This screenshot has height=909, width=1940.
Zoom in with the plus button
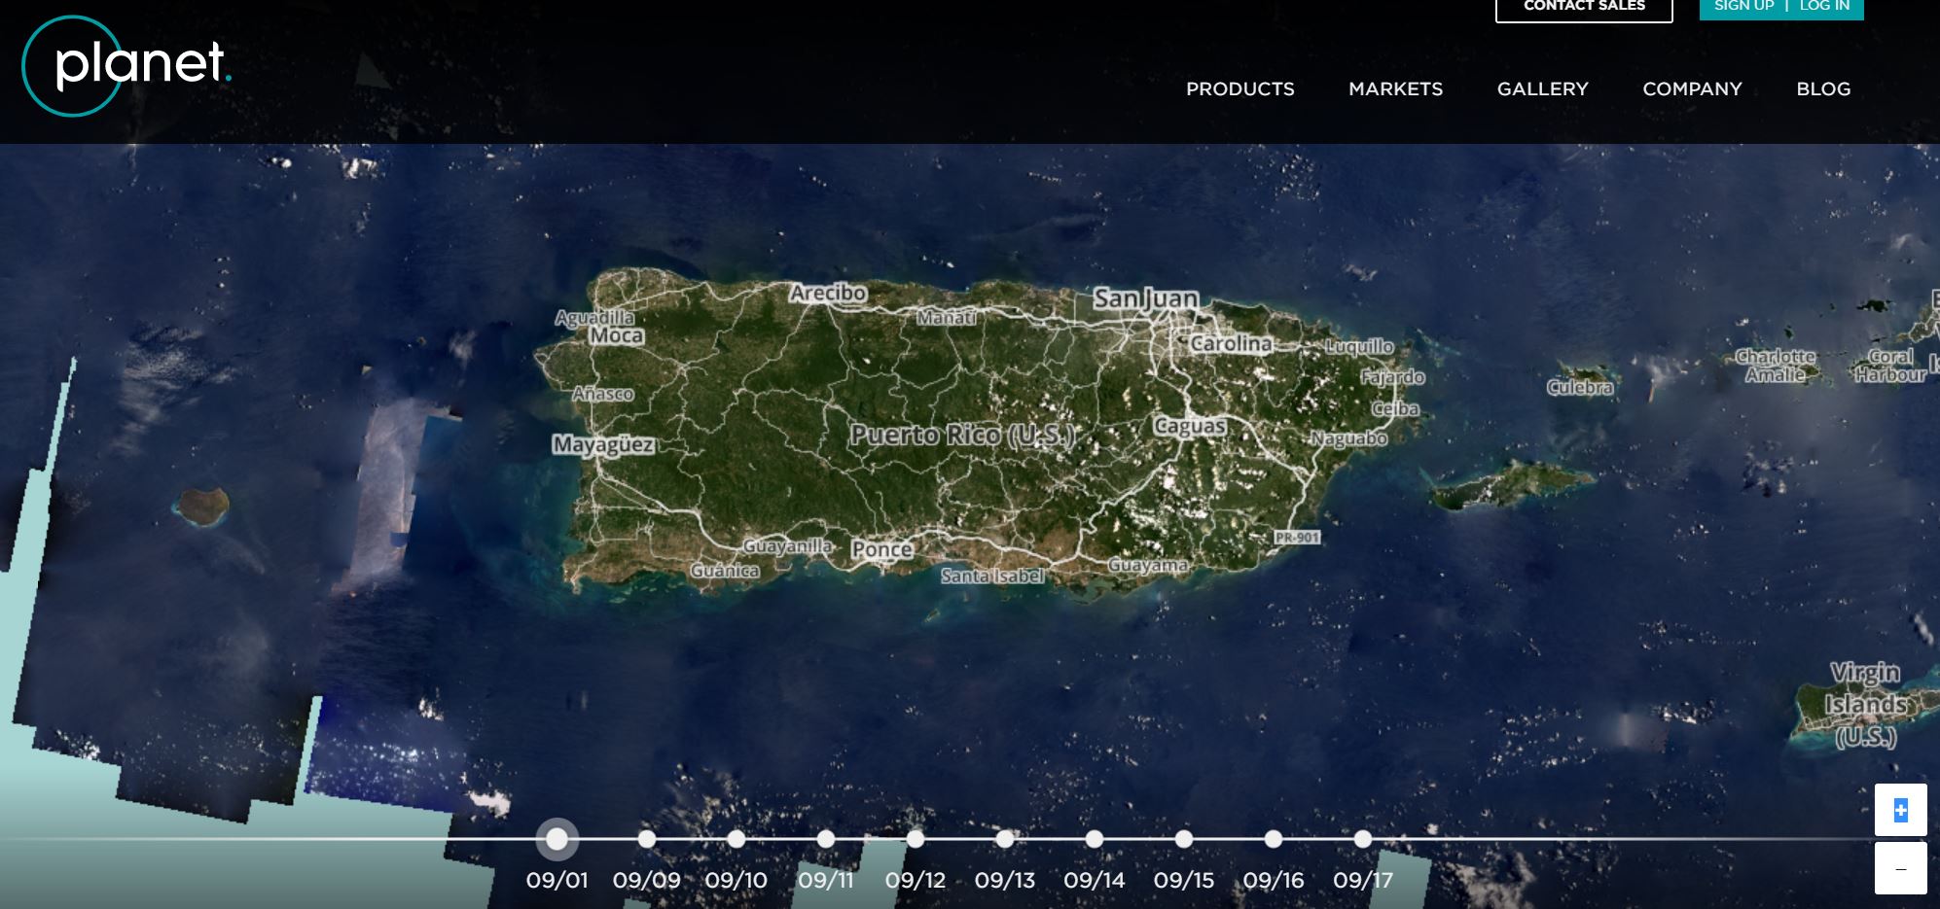(1900, 810)
